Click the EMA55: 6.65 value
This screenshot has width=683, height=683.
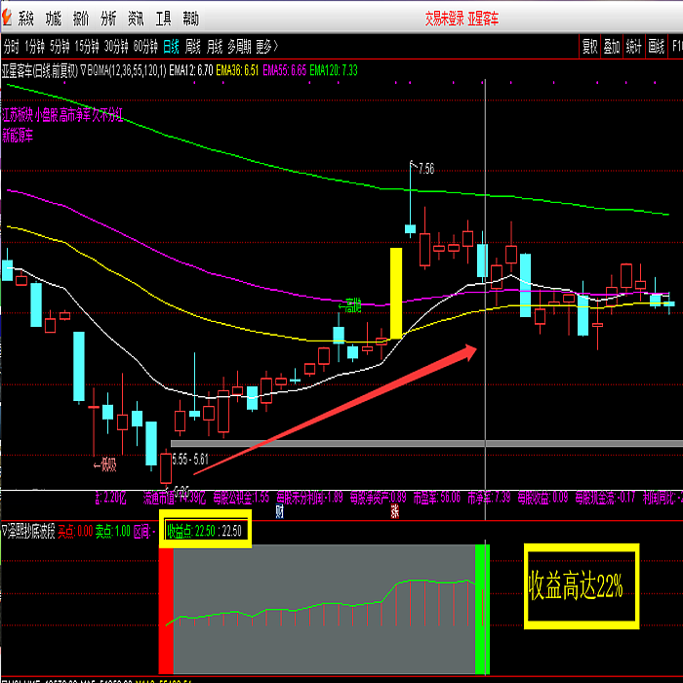pos(285,70)
